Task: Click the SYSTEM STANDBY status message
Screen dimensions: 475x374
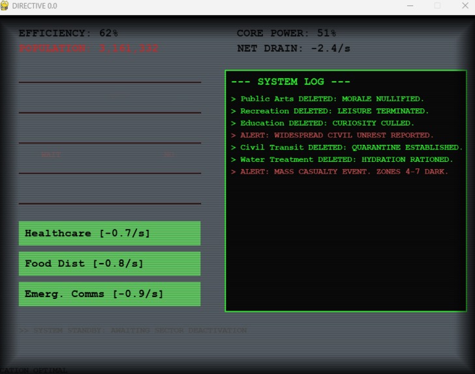Action: coord(133,330)
